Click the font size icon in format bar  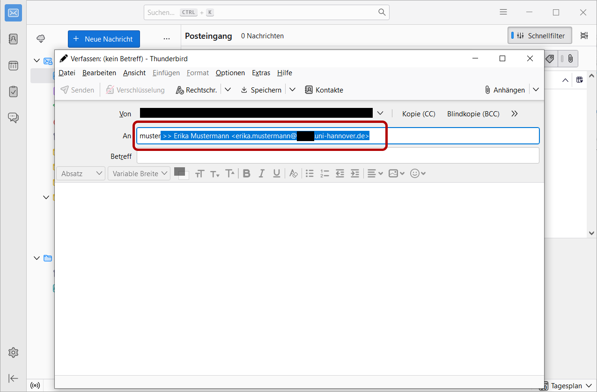(200, 173)
